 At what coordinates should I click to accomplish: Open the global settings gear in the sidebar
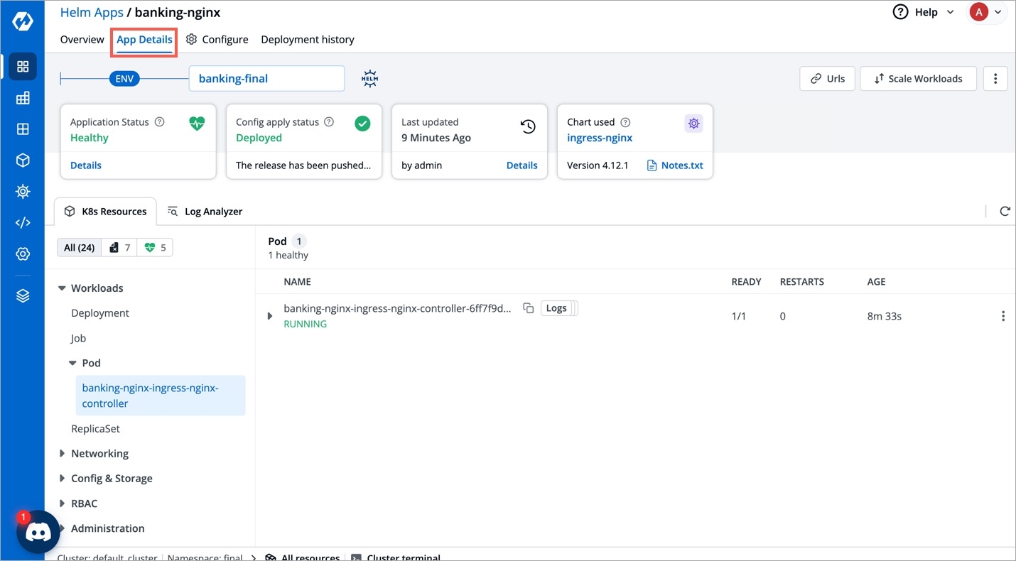(23, 254)
